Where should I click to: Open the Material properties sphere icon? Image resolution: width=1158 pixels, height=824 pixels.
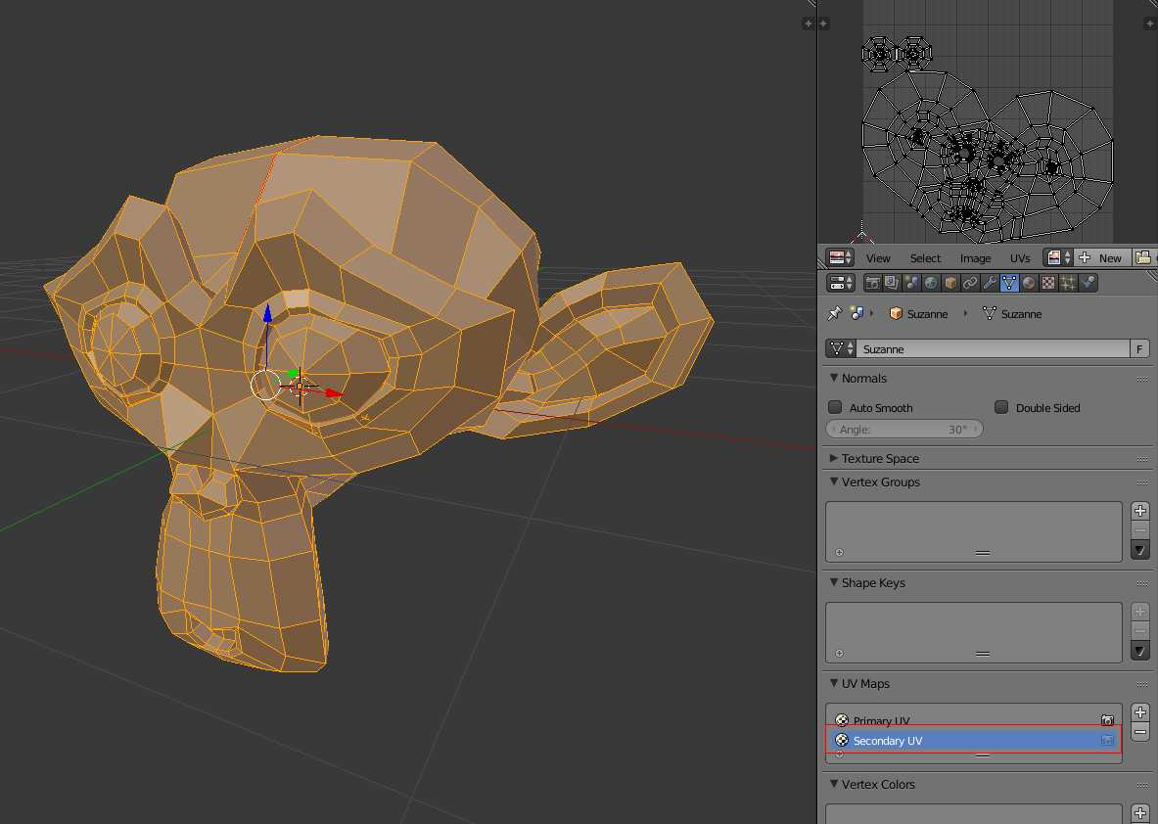coord(1029,282)
